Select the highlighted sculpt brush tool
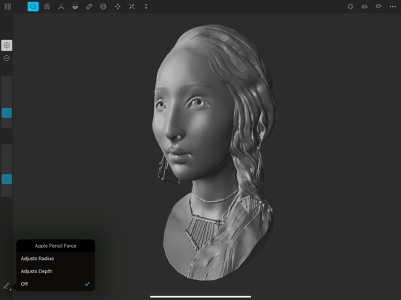This screenshot has height=300, width=401. point(33,7)
